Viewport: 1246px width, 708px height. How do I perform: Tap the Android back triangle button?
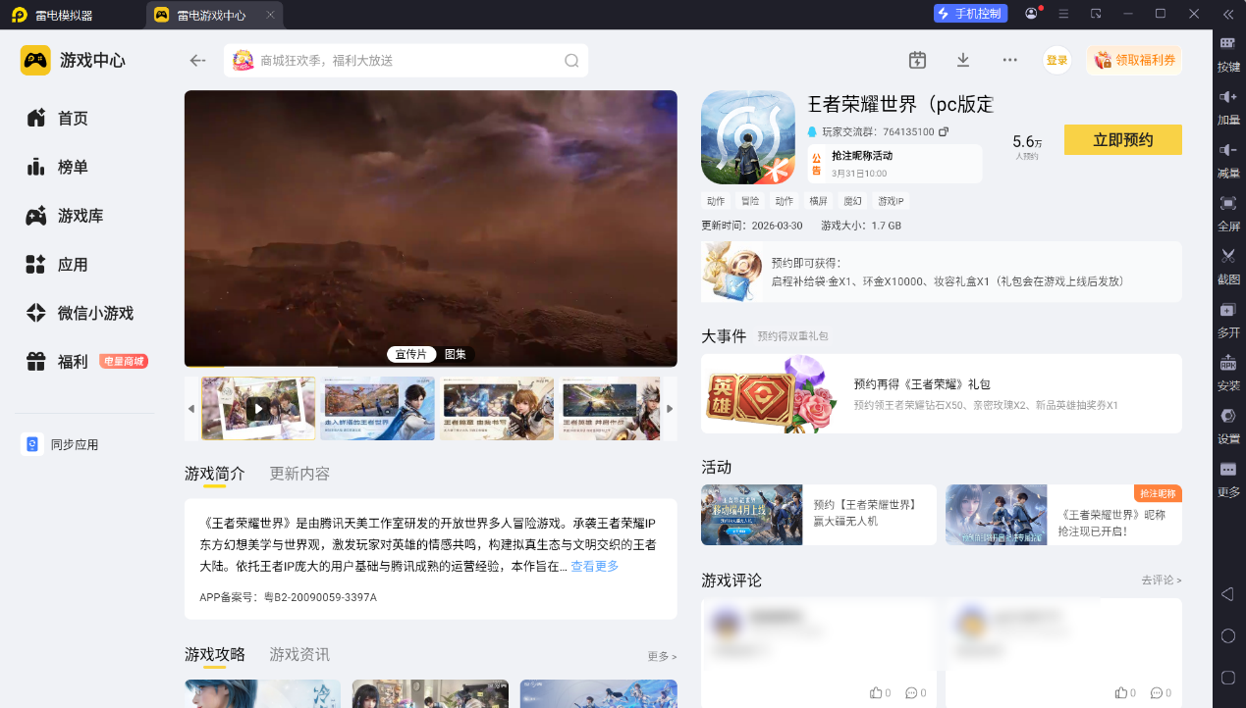click(1227, 594)
